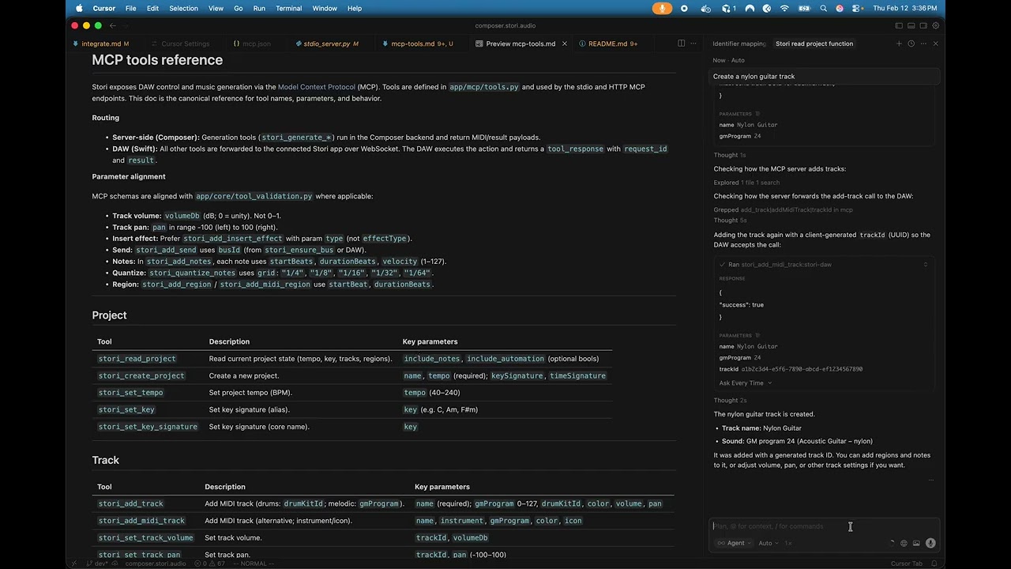This screenshot has width=1011, height=569.
Task: Select Stori read project function chat tab
Action: [x=814, y=43]
